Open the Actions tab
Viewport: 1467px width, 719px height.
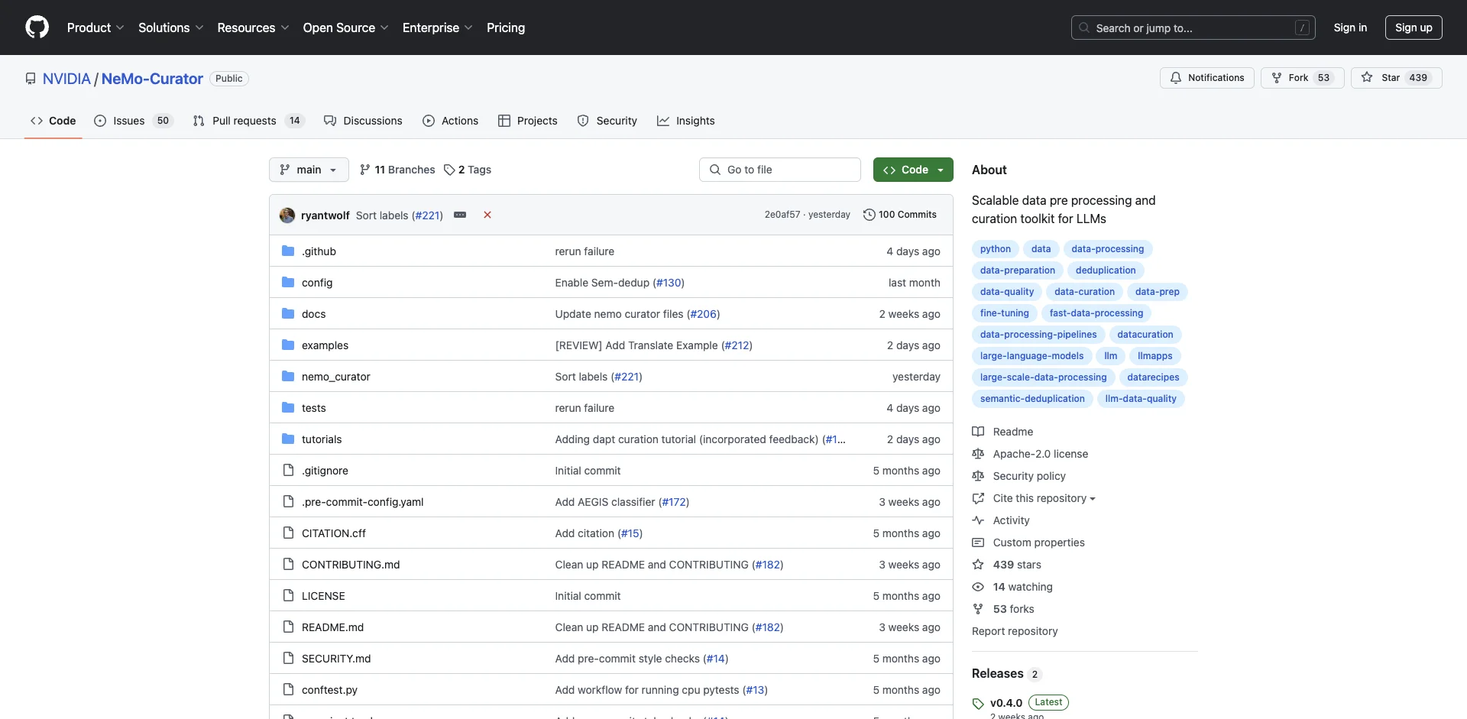pyautogui.click(x=451, y=121)
